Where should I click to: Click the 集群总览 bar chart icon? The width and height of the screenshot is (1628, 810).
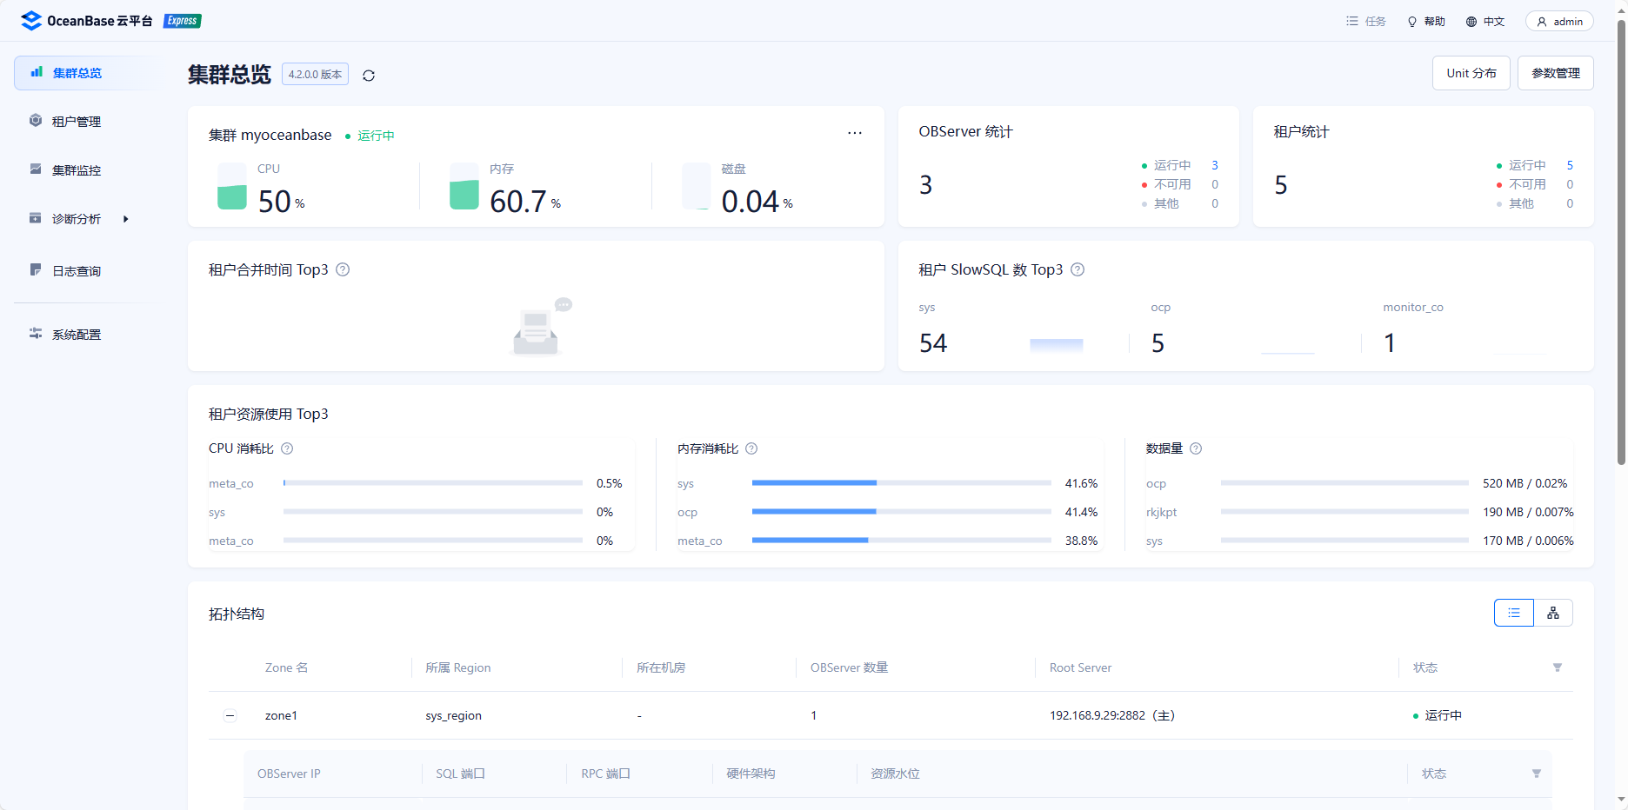click(x=37, y=72)
